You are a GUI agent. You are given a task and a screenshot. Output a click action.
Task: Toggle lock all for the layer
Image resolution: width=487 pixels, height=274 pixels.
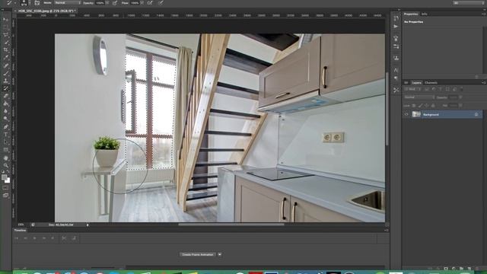[x=433, y=106]
